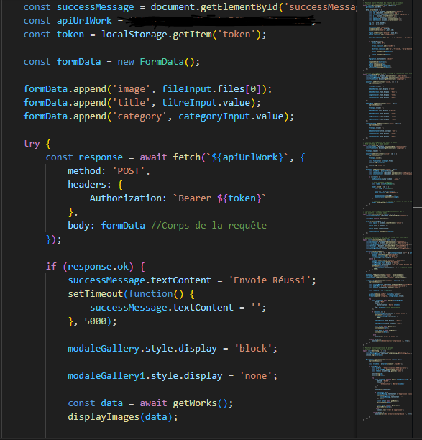
Task: Click 'getWorks' function call
Action: point(194,403)
